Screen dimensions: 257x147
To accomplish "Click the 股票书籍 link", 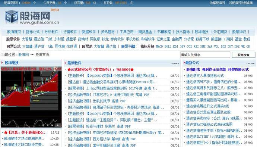I will pos(128,46).
